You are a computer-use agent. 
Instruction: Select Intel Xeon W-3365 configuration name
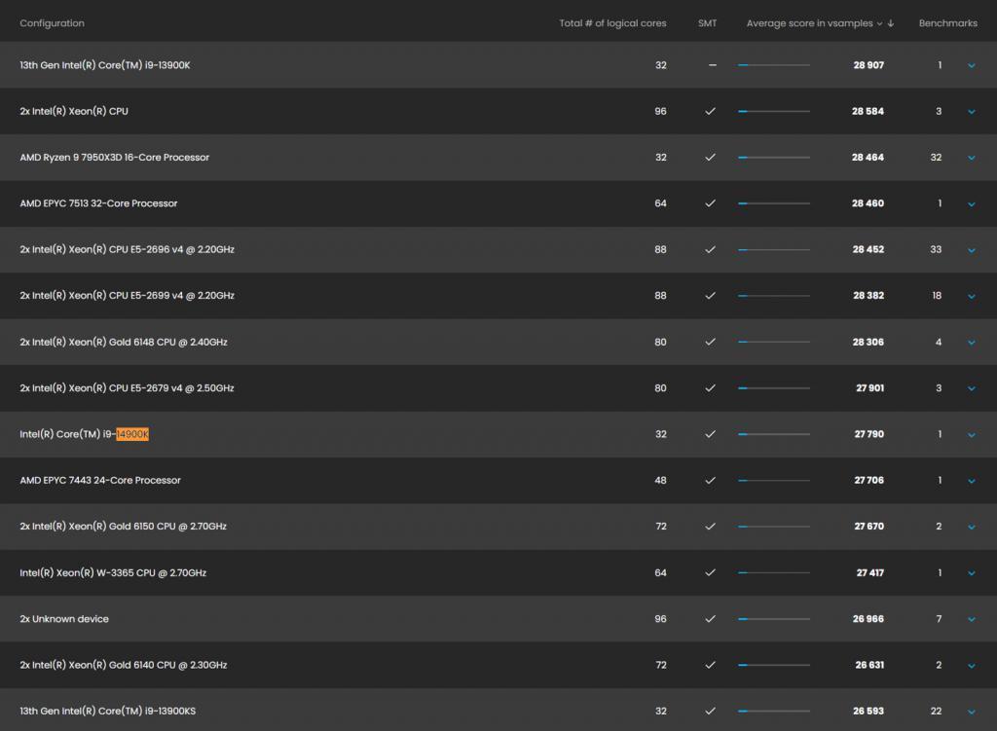tap(113, 572)
